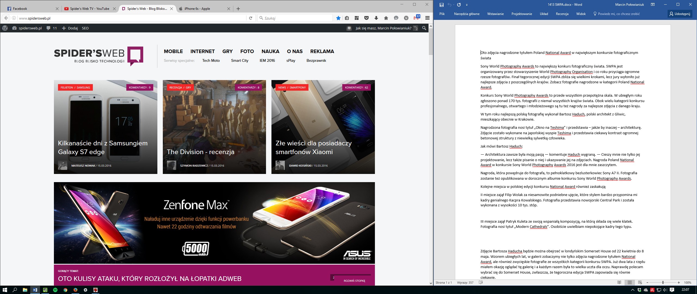This screenshot has height=294, width=697.
Task: Reload the spidersweb.pl page
Action: tap(251, 18)
